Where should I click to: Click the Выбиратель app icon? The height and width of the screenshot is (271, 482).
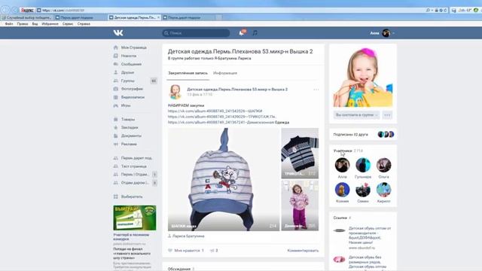[115, 196]
